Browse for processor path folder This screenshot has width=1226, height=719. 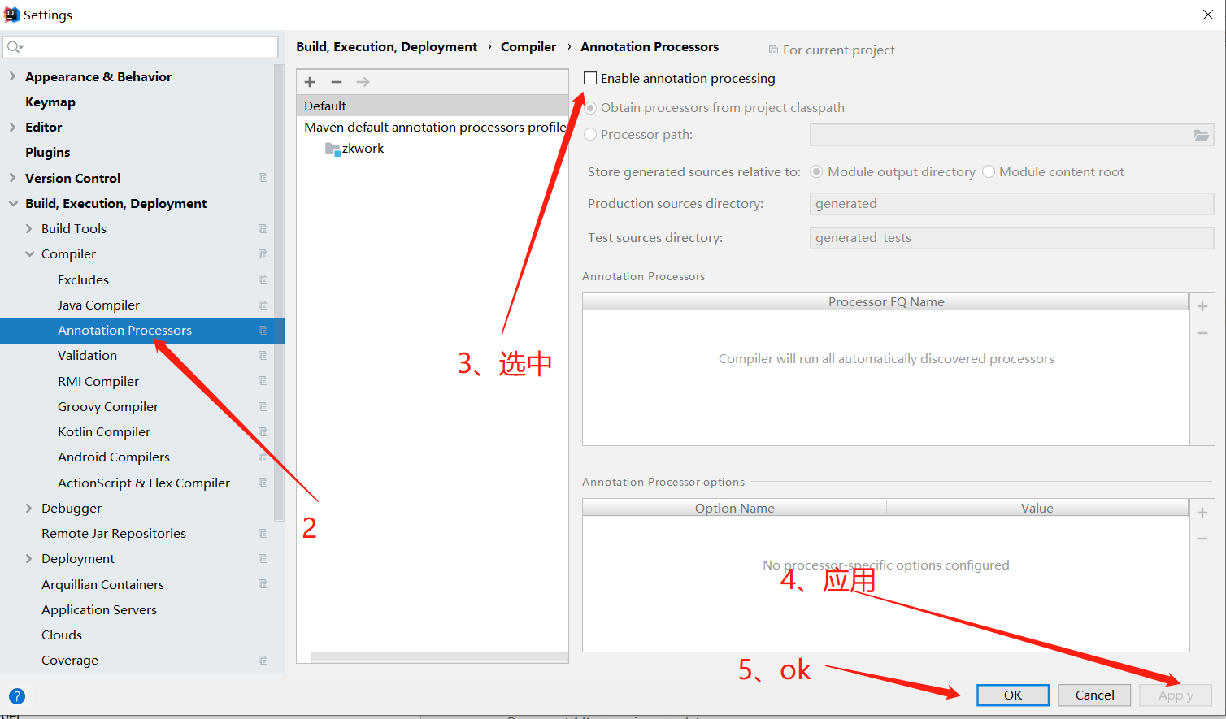1201,136
